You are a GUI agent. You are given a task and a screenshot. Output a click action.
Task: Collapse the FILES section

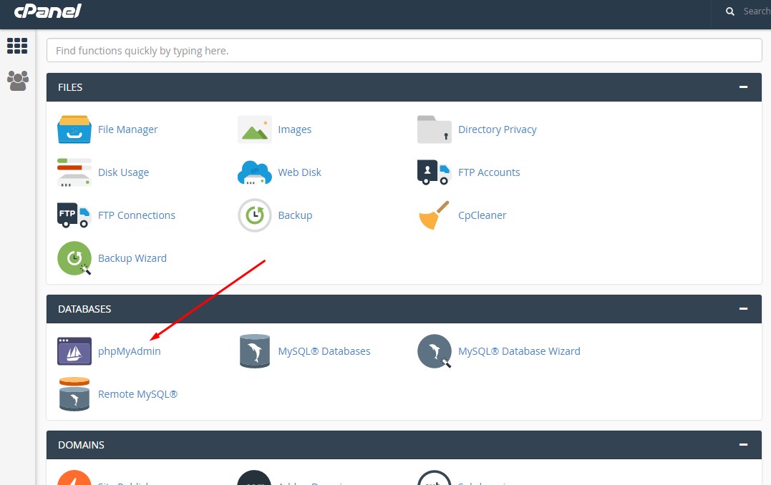743,87
